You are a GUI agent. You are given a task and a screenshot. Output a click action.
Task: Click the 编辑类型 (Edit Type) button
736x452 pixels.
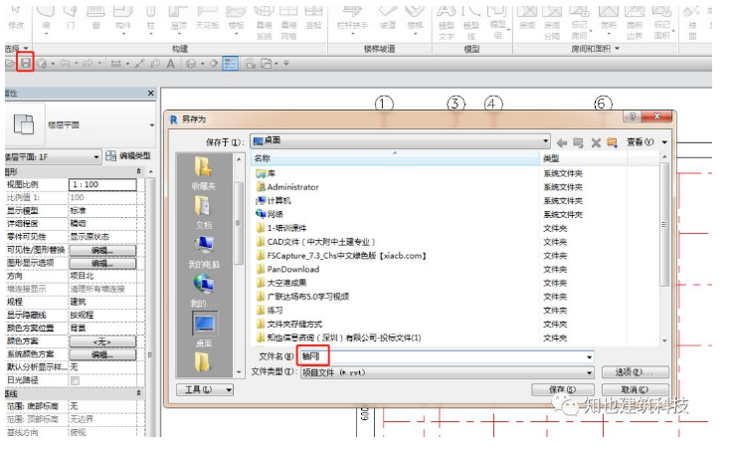(128, 156)
